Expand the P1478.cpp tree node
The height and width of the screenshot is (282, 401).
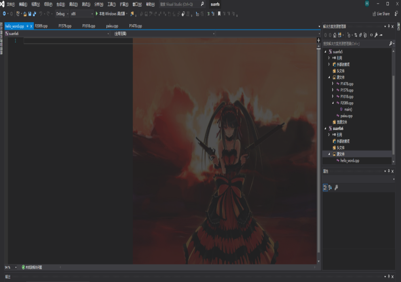[333, 84]
